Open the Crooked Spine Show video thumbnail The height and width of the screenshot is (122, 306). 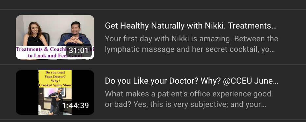[x=55, y=92]
